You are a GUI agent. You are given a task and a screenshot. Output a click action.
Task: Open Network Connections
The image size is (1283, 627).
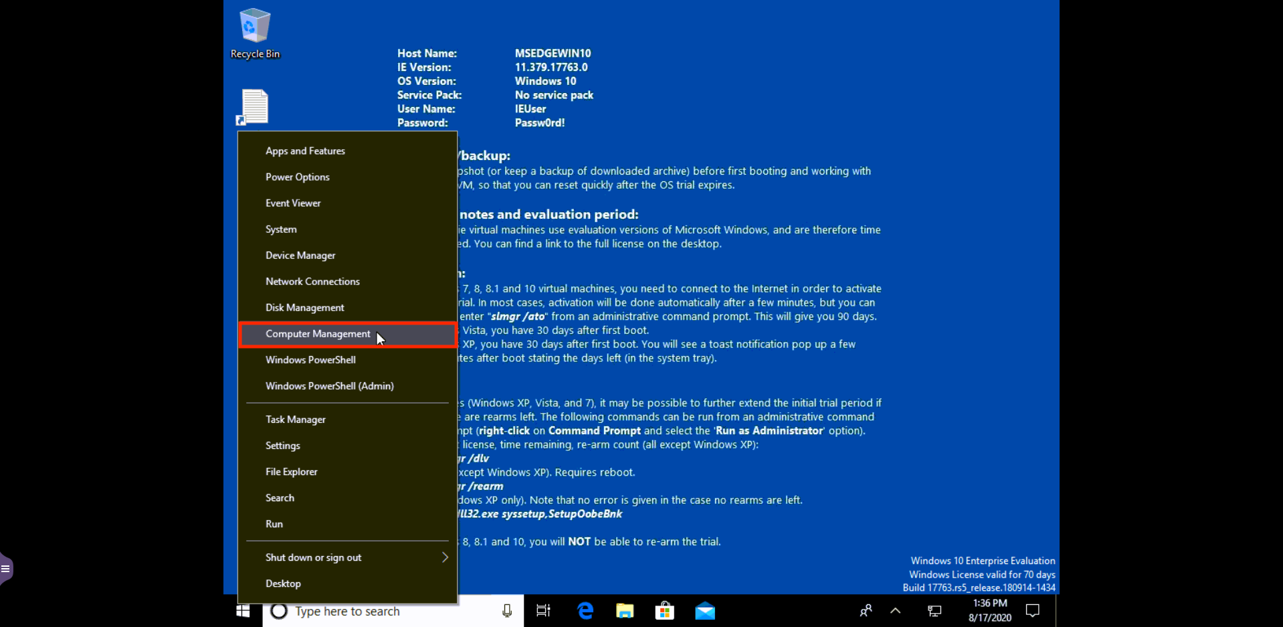347,282
